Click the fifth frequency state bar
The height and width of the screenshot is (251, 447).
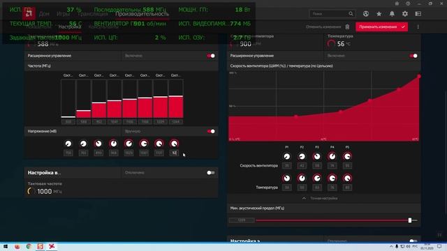tap(130, 98)
